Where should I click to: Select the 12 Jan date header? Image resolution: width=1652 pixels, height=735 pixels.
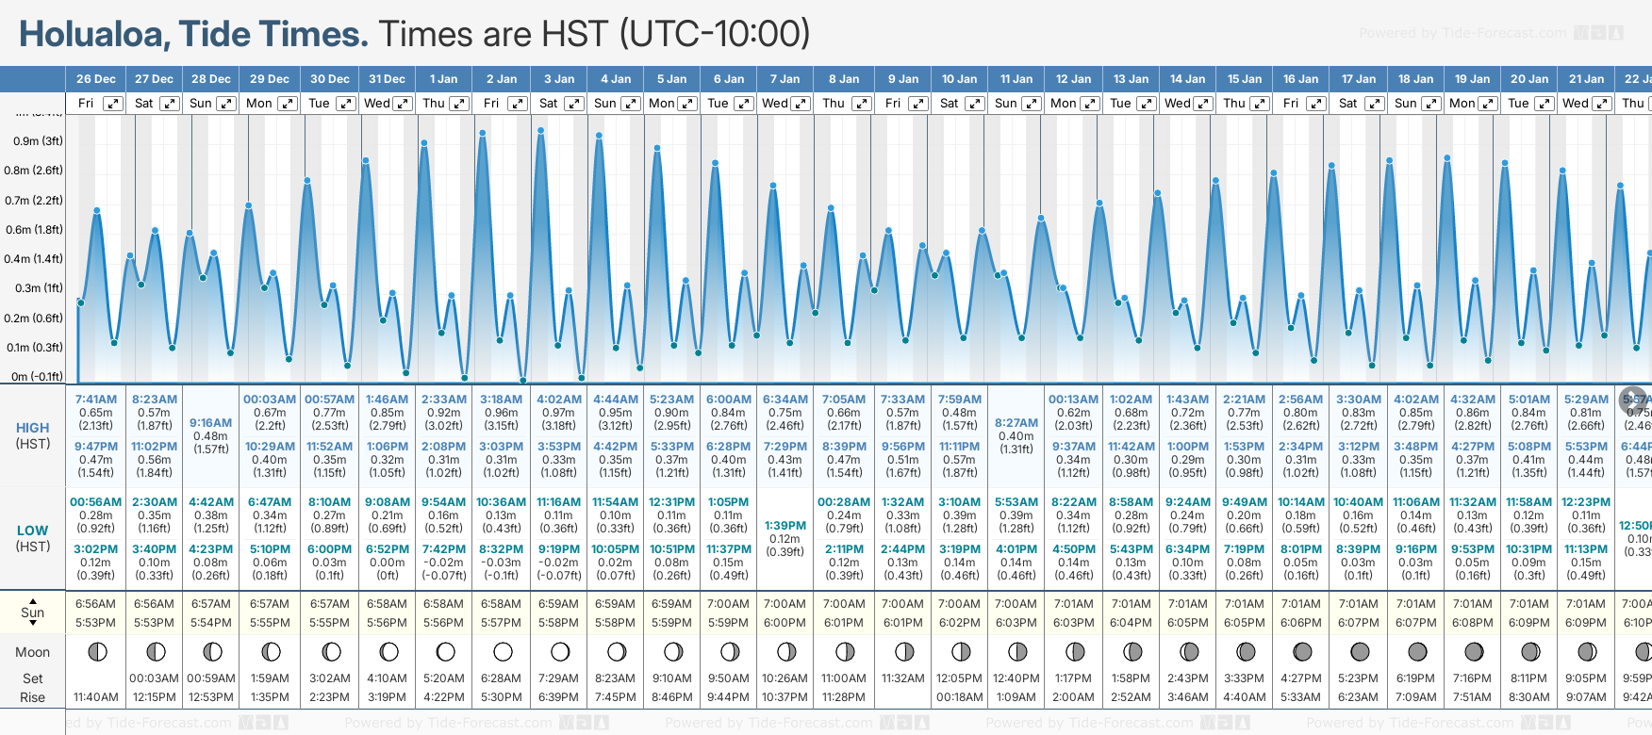[1073, 79]
